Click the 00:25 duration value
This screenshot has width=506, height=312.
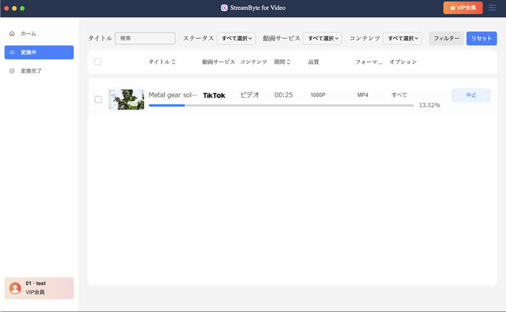coord(283,95)
